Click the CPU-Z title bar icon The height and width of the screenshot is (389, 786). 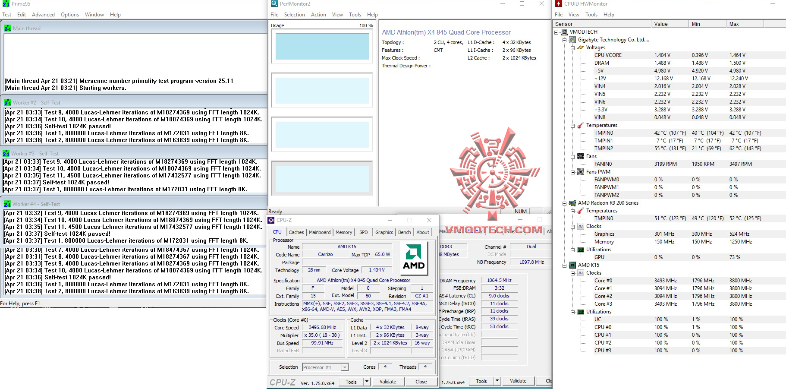pyautogui.click(x=271, y=220)
